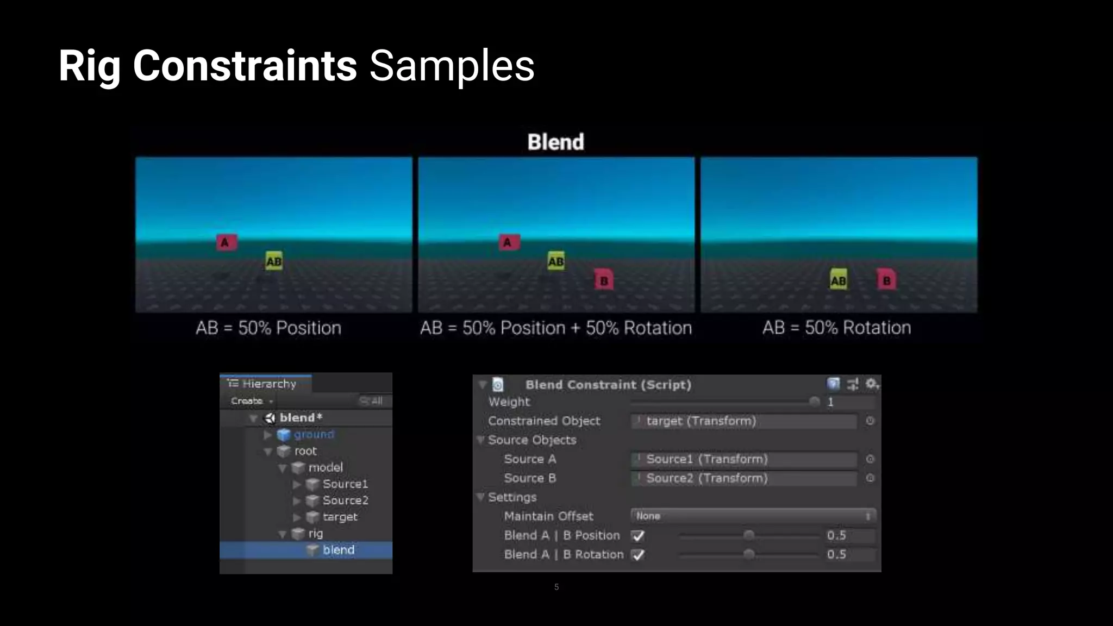This screenshot has width=1113, height=626.
Task: Click the Source2 cube icon in Hierarchy
Action: [x=312, y=500]
